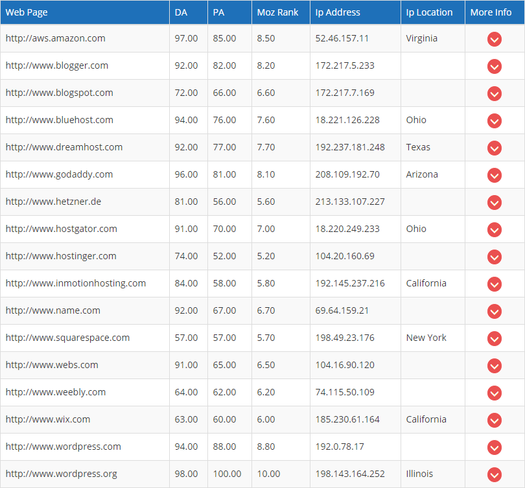This screenshot has height=488, width=525.
Task: Select the http://www.blogspot.com URL
Action: 59,93
